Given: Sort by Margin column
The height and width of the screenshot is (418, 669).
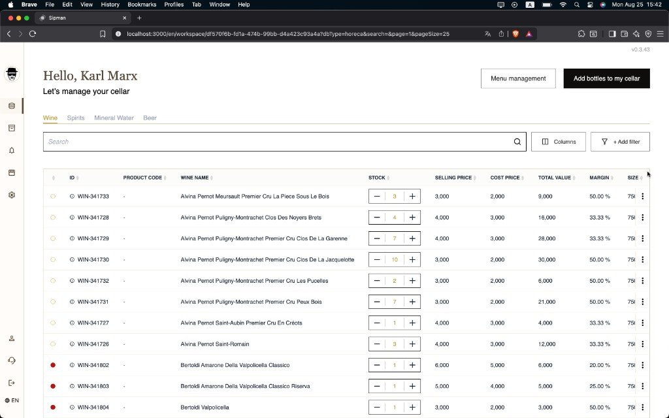Looking at the screenshot, I should click(601, 178).
